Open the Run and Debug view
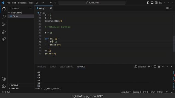175x98 pixels. pyautogui.click(x=4, y=32)
